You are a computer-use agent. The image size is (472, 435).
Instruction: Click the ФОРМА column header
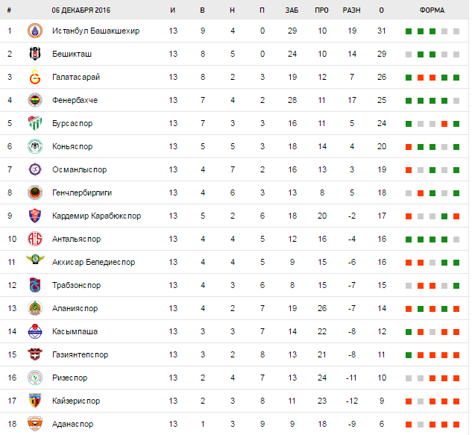click(432, 10)
